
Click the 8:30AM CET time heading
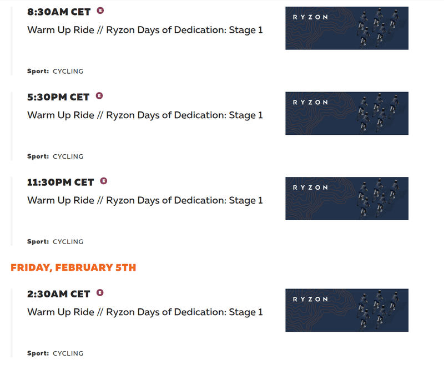[x=59, y=12]
